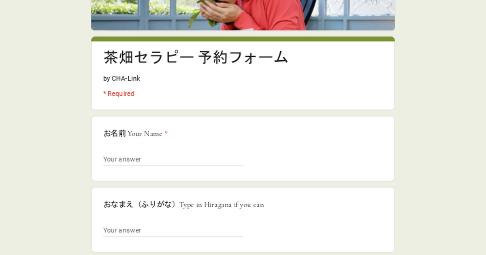Screen dimensions: 486x255
Task: Click the beige page background left of form
Action: pyautogui.click(x=45, y=142)
